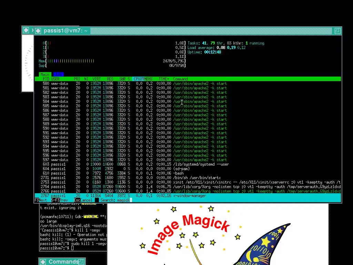Select the systemd --user process row 603
353x265 pixels.
(188, 164)
